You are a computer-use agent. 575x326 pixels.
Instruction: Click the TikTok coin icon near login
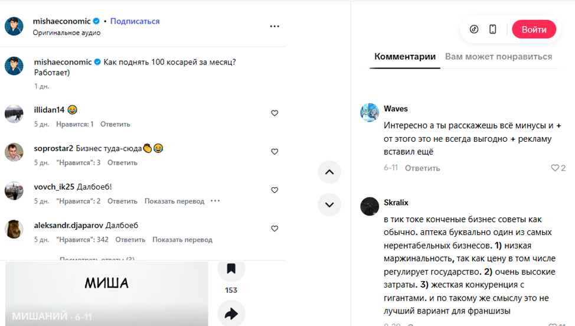(x=474, y=30)
